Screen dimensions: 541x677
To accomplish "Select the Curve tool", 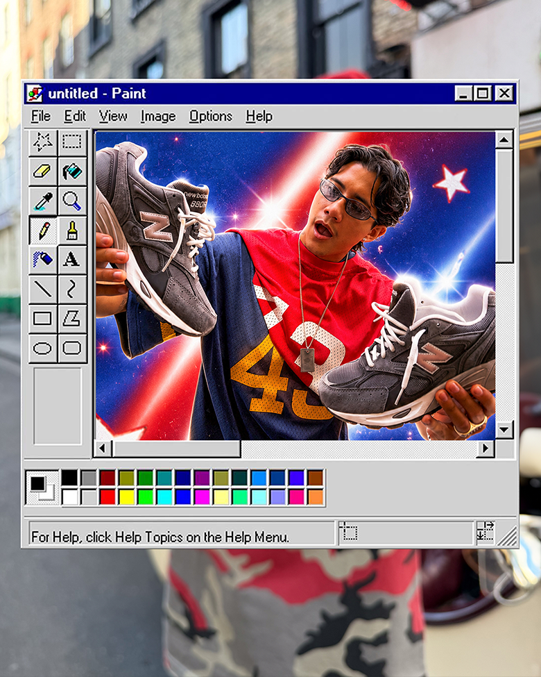I will pyautogui.click(x=72, y=289).
